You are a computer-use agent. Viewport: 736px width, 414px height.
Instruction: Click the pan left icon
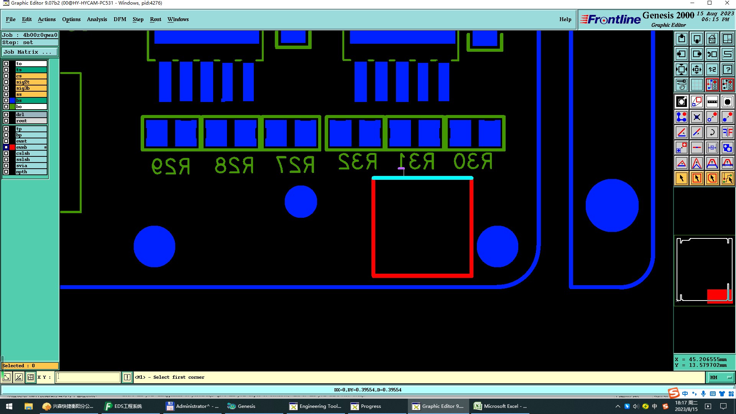pos(682,54)
